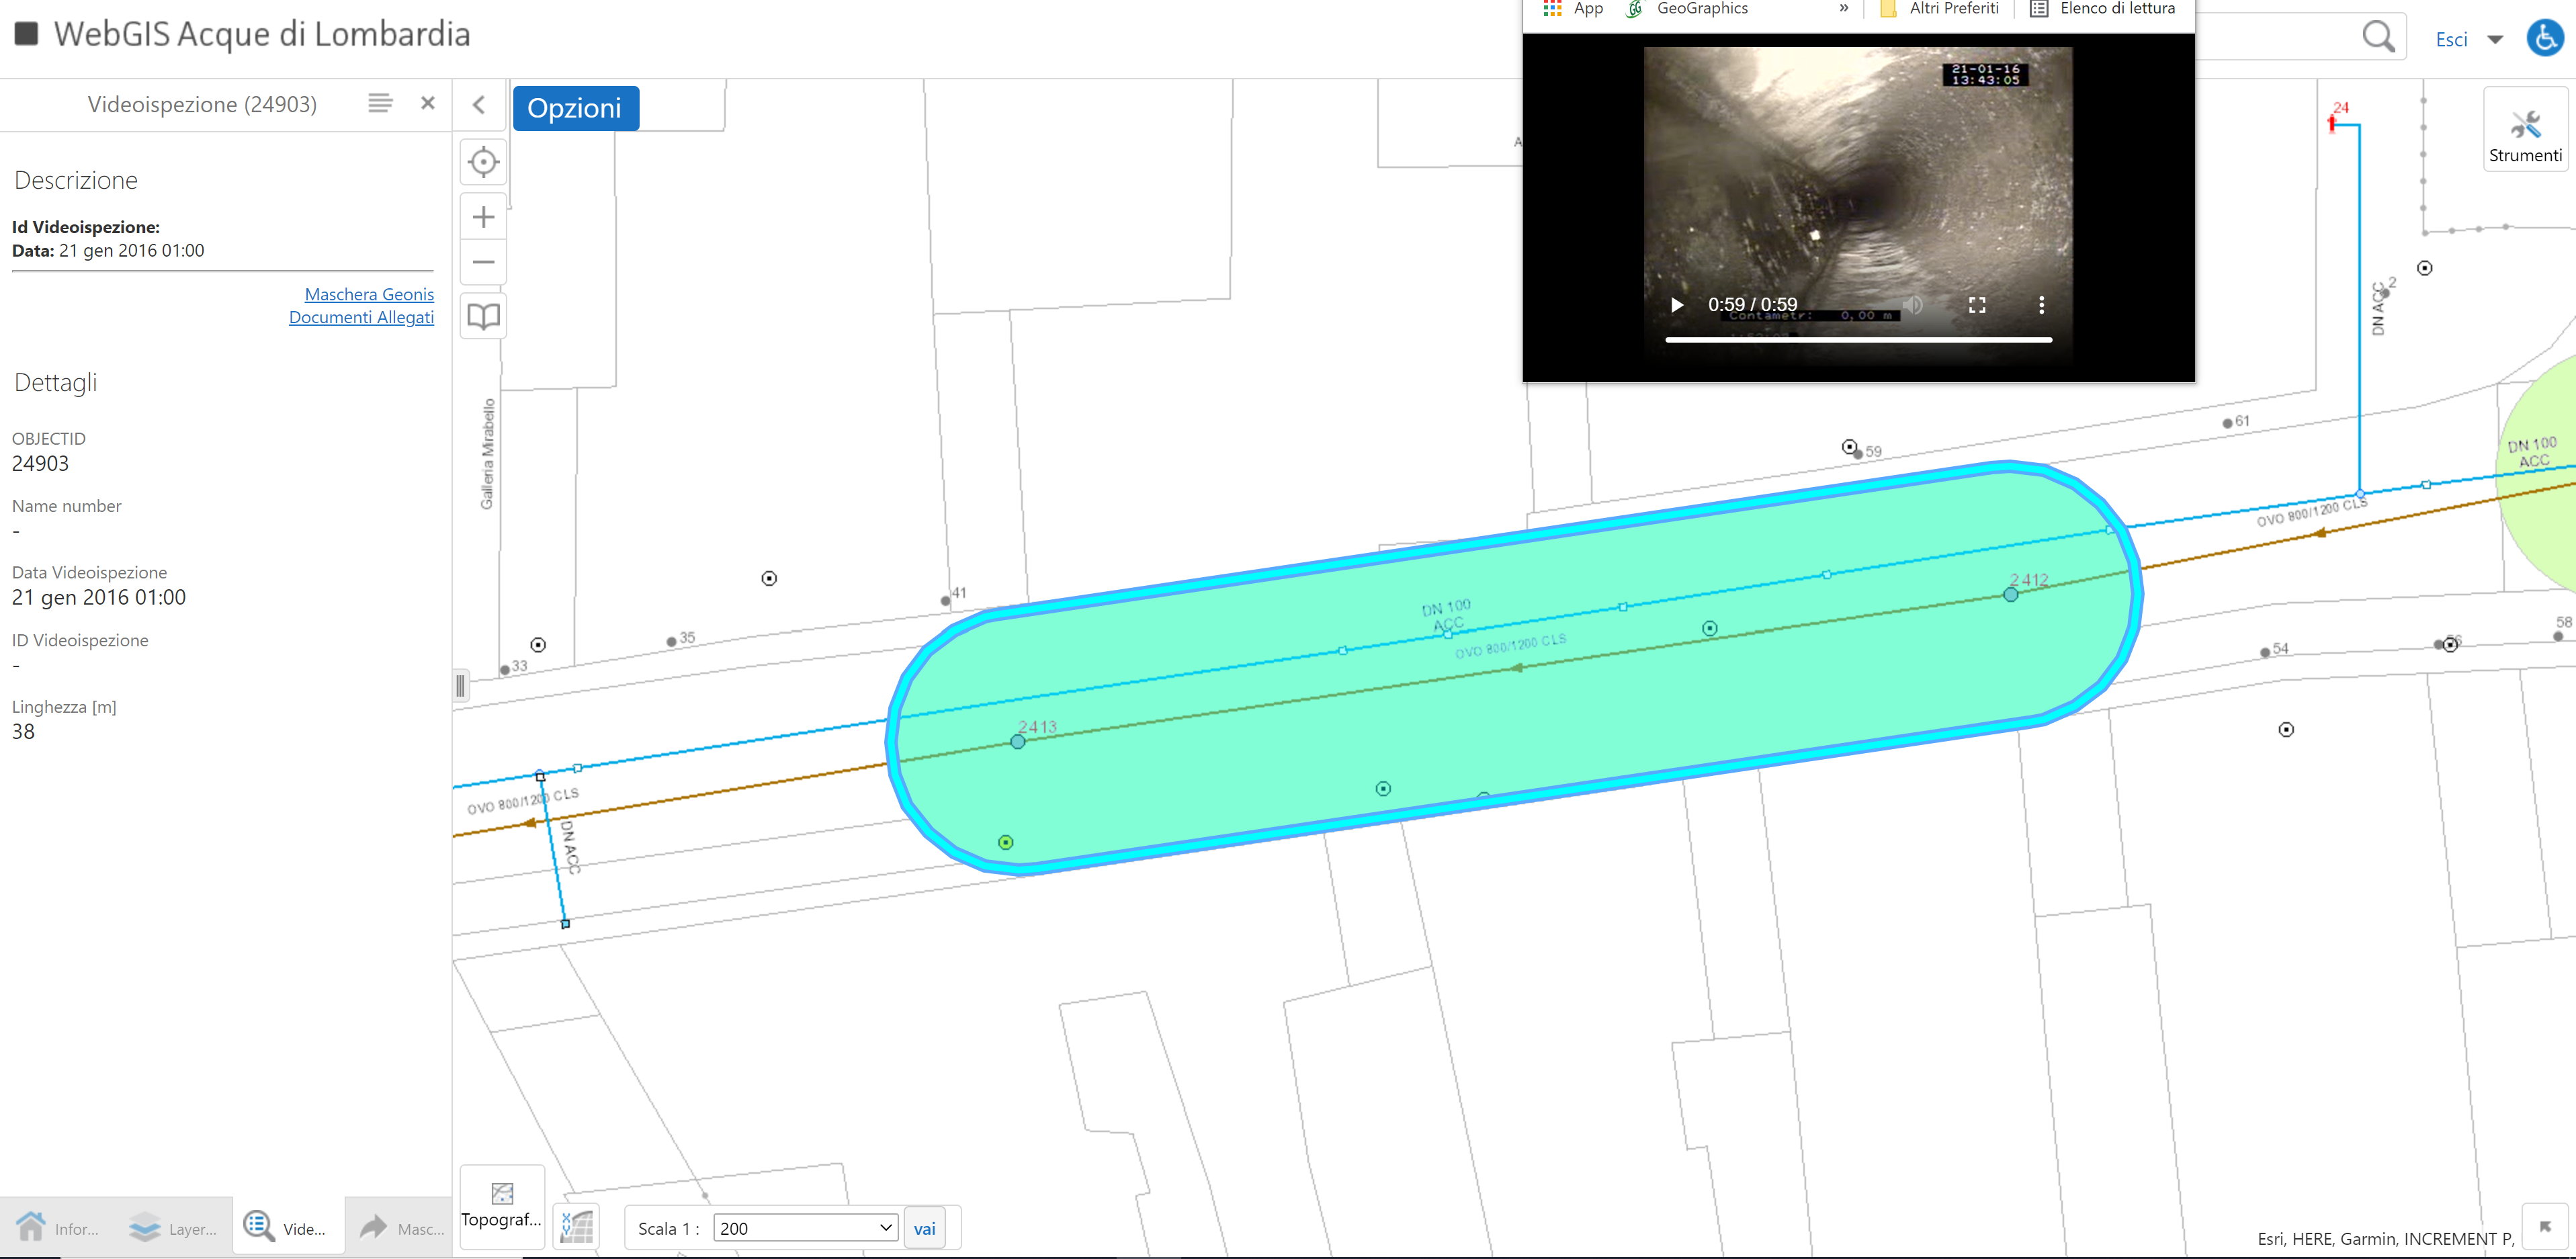The height and width of the screenshot is (1259, 2576).
Task: Click Linghezza value 38
Action: tap(23, 732)
